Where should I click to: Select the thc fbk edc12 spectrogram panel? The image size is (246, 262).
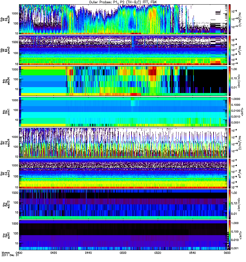click(123, 204)
